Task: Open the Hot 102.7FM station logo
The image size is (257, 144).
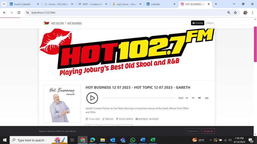Action: coord(47,23)
